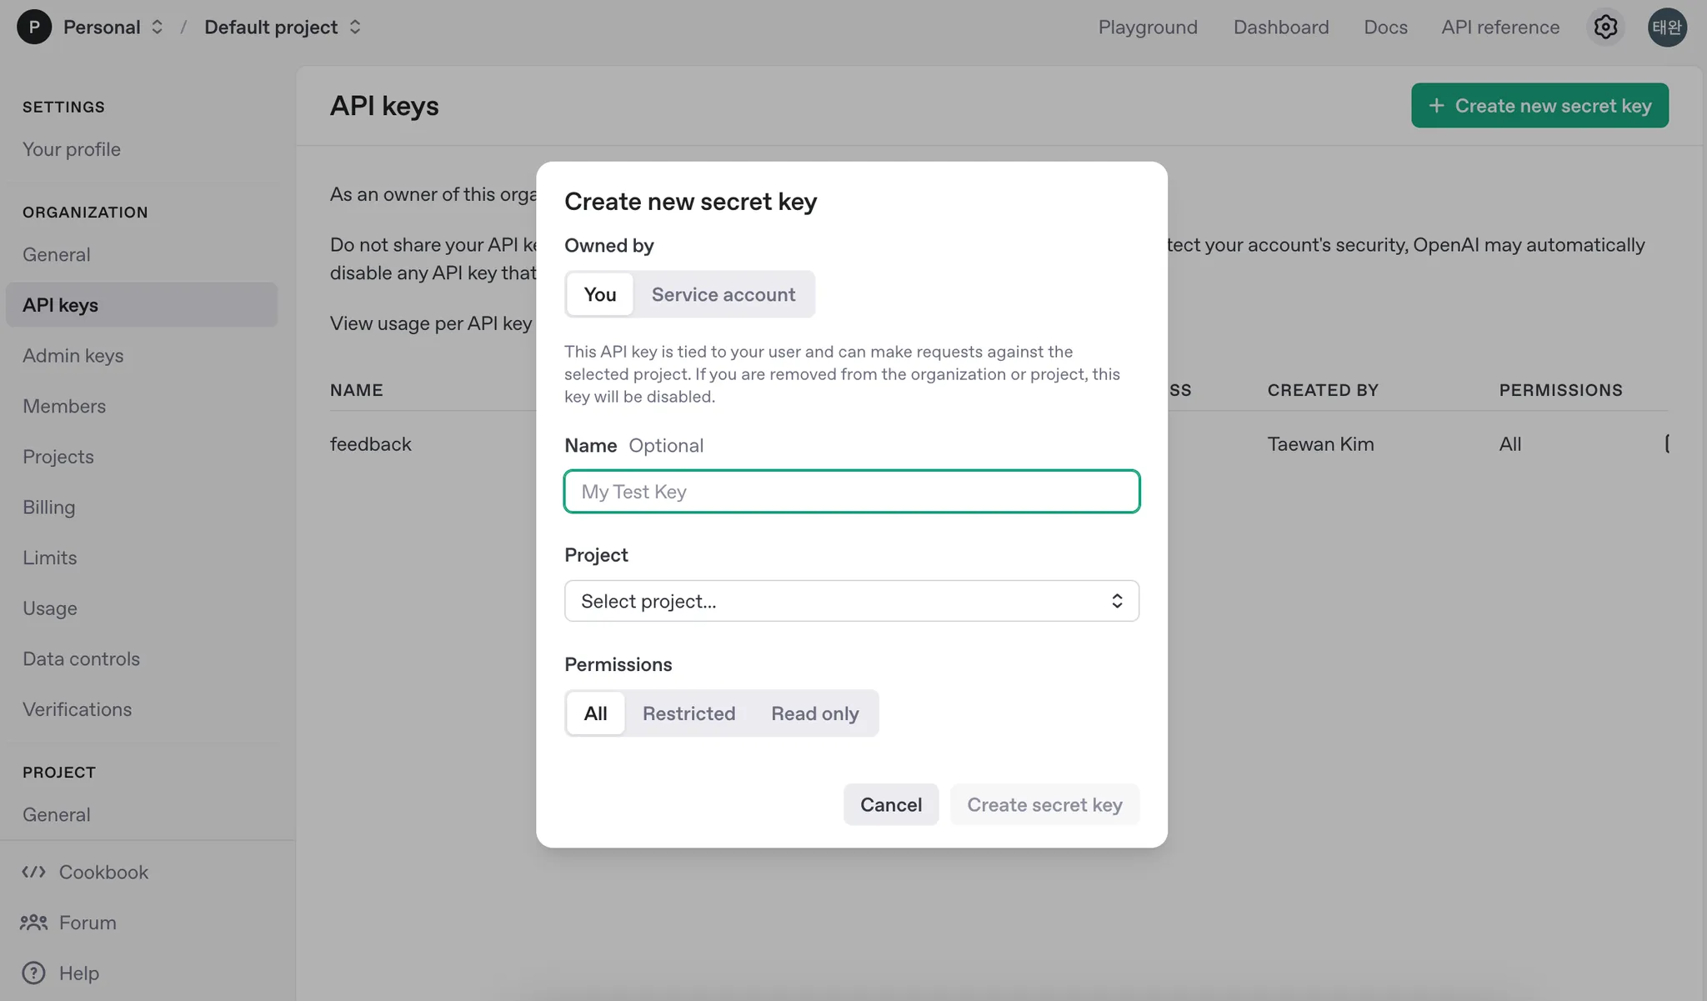Open the settings gear icon
The image size is (1707, 1001).
pos(1605,27)
